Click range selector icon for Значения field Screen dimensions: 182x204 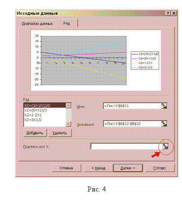[x=164, y=124]
